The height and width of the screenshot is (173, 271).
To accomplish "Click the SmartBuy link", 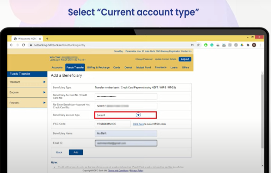I will click(119, 51).
